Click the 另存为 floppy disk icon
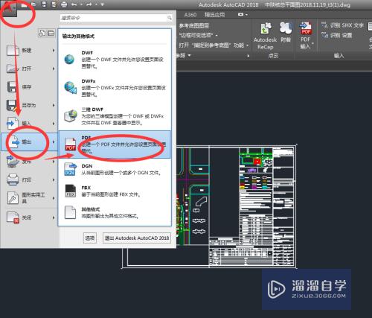 [x=12, y=106]
